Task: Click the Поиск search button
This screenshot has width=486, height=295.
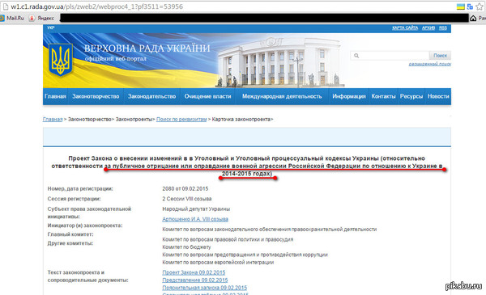Action: [x=440, y=56]
